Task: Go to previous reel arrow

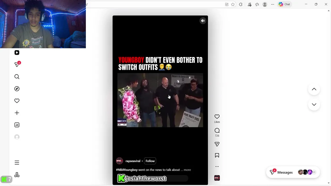Action: tap(314, 89)
